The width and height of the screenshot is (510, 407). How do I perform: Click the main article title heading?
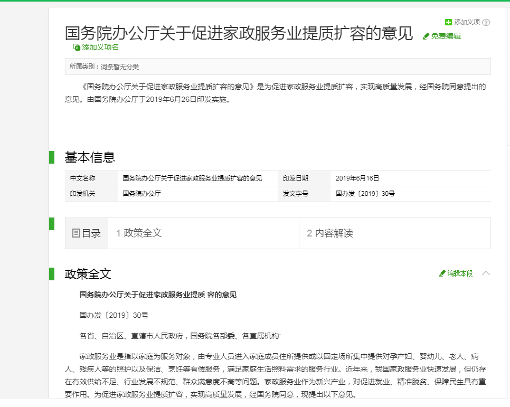(x=239, y=33)
